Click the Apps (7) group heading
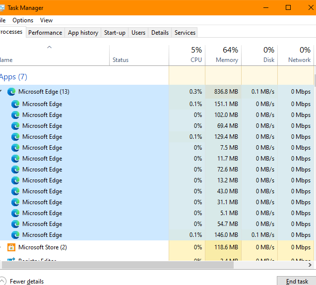Screen dimensions: 316x285 click(13, 77)
